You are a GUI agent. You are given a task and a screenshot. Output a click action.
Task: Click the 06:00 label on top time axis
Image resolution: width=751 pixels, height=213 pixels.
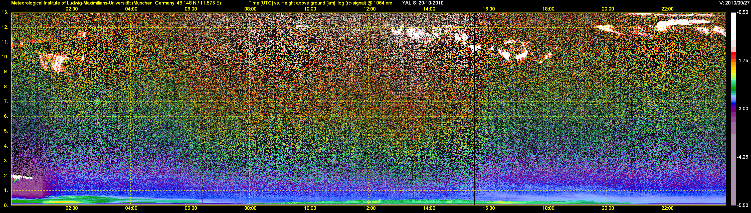tap(191, 9)
